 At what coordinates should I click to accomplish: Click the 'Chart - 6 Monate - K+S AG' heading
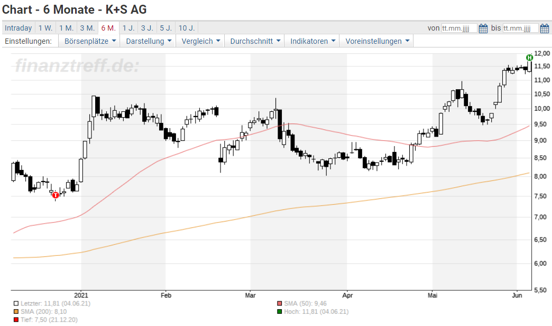tap(74, 9)
